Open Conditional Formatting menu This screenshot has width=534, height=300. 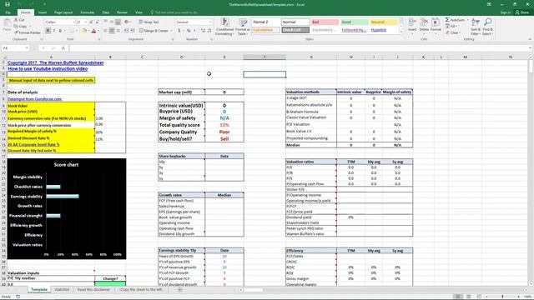click(x=224, y=27)
